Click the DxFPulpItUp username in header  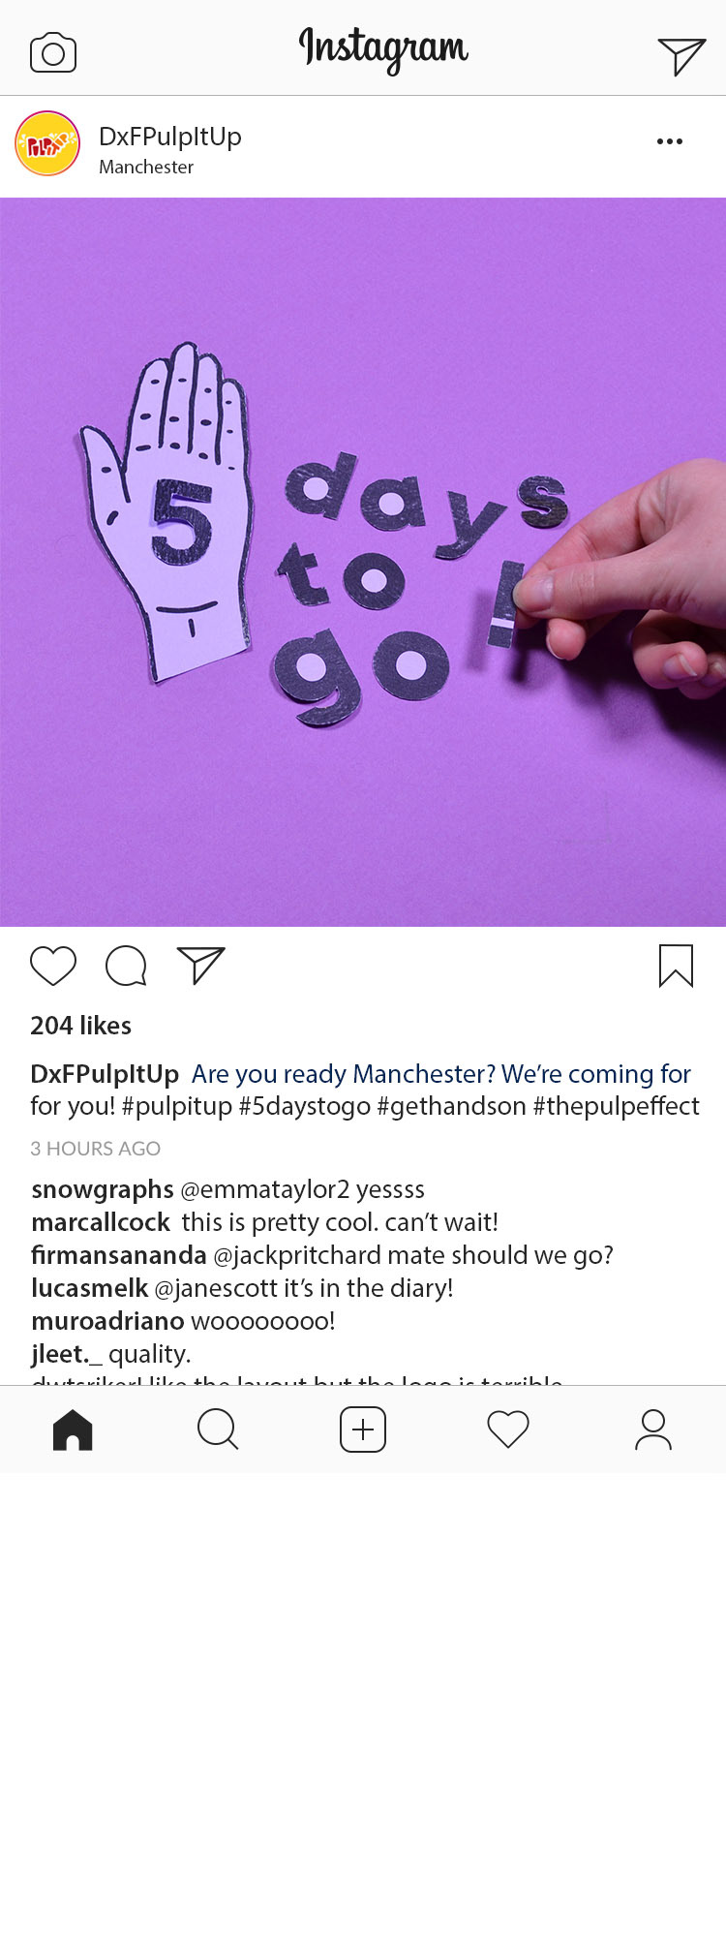pos(170,137)
